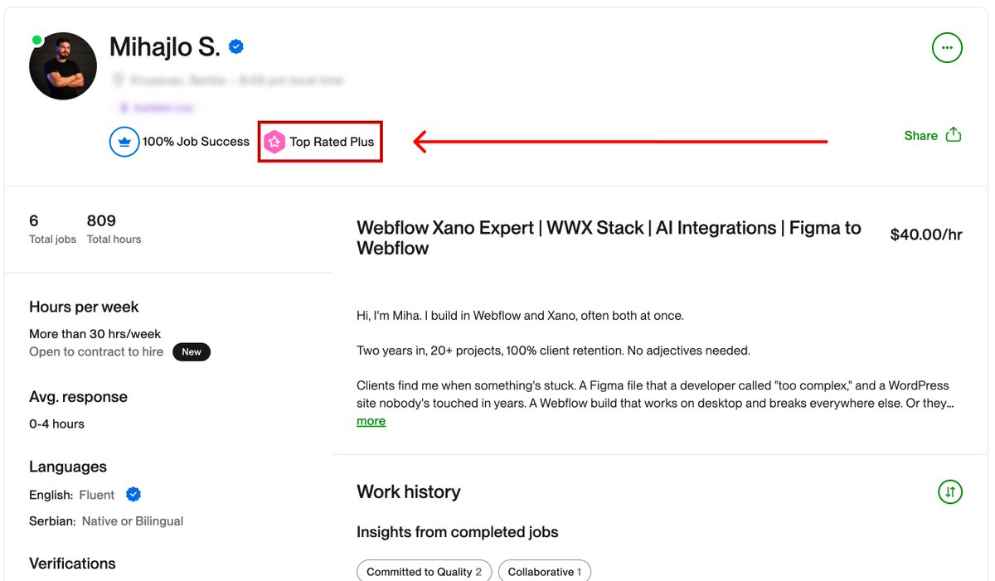Click the Work history heading
Screen dimensions: 995x581
[408, 491]
